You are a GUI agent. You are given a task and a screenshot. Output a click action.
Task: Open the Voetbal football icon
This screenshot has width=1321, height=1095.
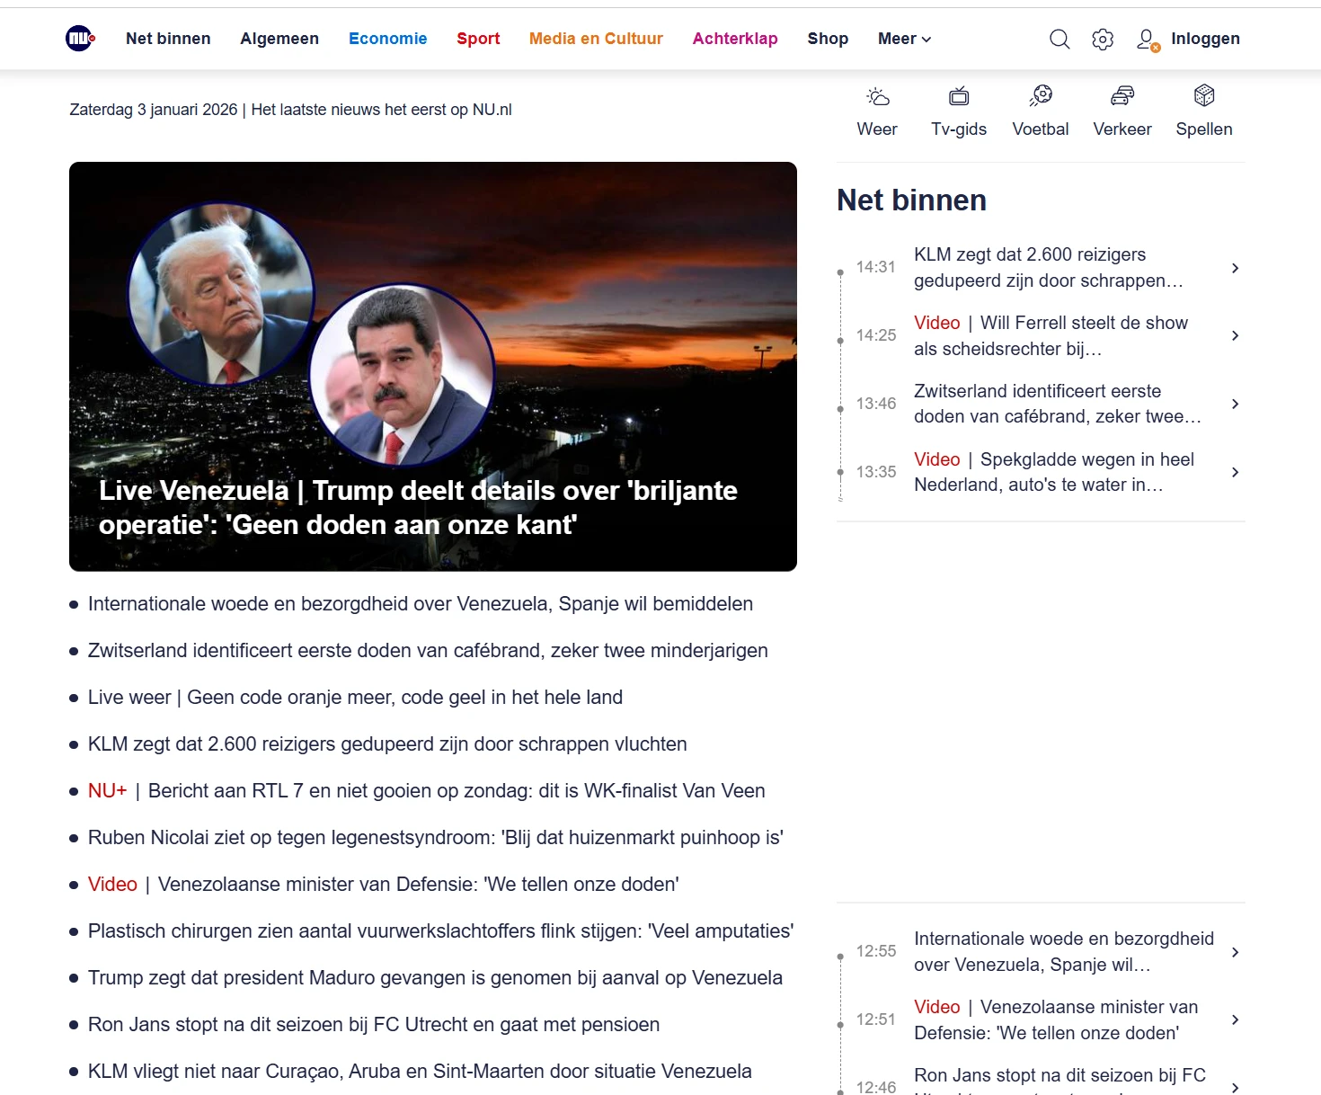tap(1041, 96)
